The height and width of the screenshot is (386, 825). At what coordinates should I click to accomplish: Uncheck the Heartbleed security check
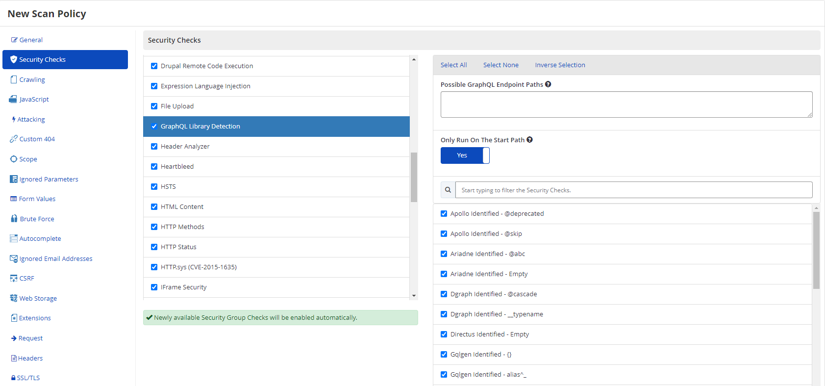pyautogui.click(x=154, y=167)
